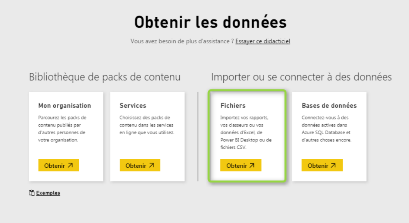Click 'Importer ou se connecter à des données' heading
The width and height of the screenshot is (409, 223).
(301, 77)
